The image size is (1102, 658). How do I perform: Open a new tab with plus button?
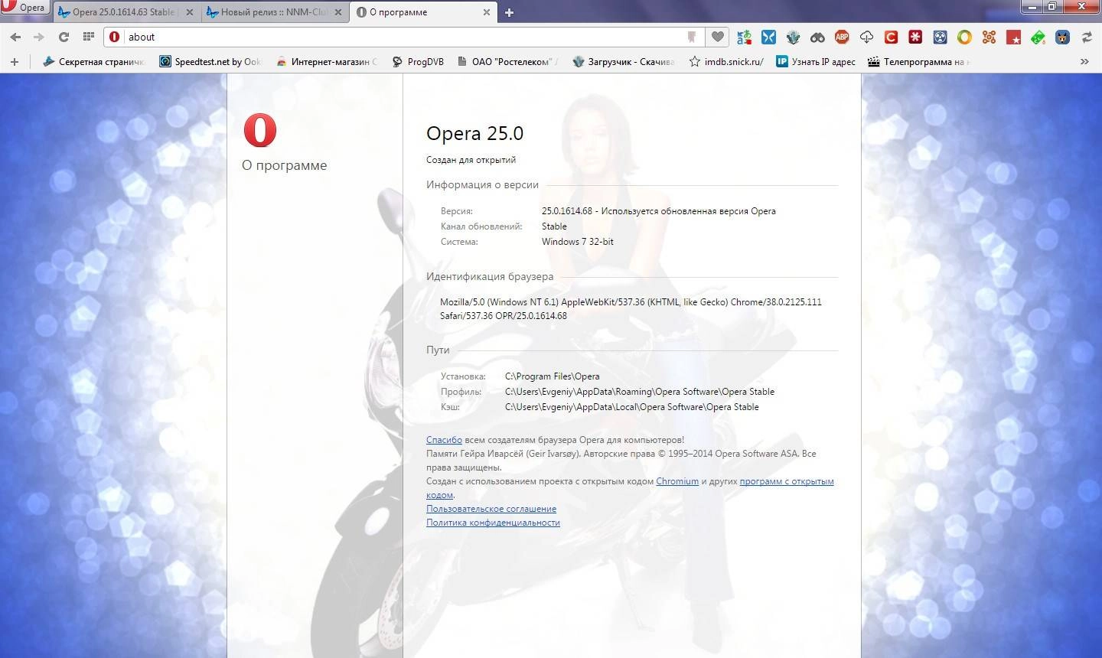tap(509, 12)
